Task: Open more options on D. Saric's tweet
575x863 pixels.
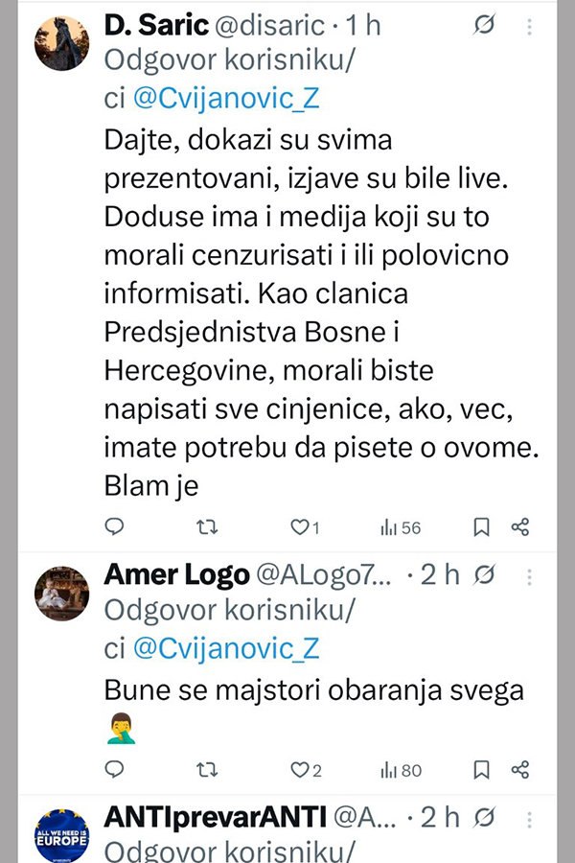Action: pyautogui.click(x=529, y=27)
